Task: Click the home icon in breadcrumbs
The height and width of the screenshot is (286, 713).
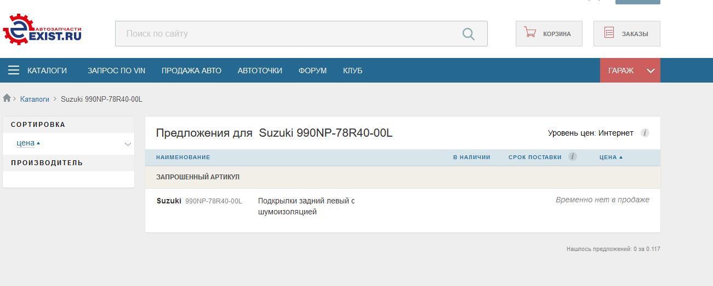Action: (x=7, y=98)
